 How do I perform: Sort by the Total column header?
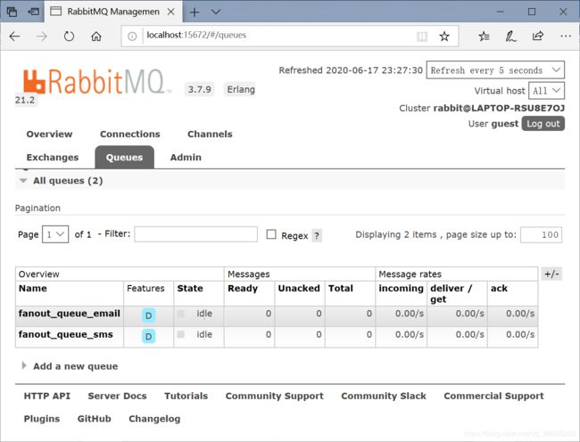pyautogui.click(x=341, y=289)
